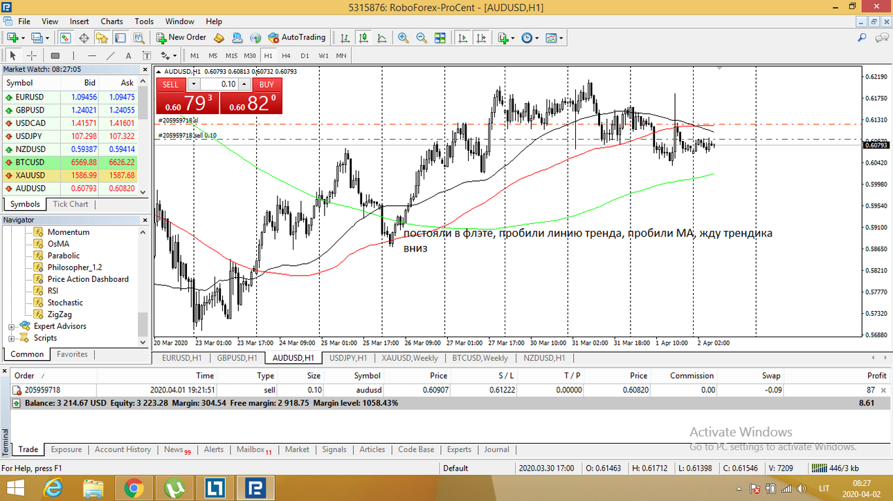The image size is (893, 501).
Task: Select BTCUSD row in Market Watch
Action: point(69,162)
